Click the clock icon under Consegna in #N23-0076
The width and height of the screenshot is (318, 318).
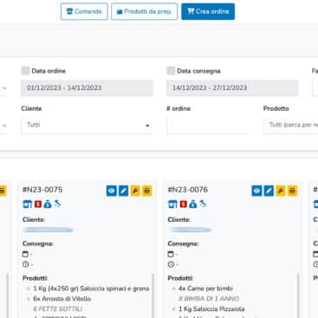click(171, 264)
